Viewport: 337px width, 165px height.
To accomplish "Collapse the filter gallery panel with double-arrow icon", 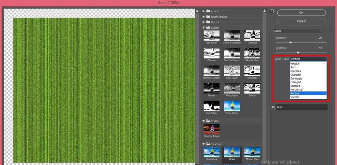I will [272, 11].
